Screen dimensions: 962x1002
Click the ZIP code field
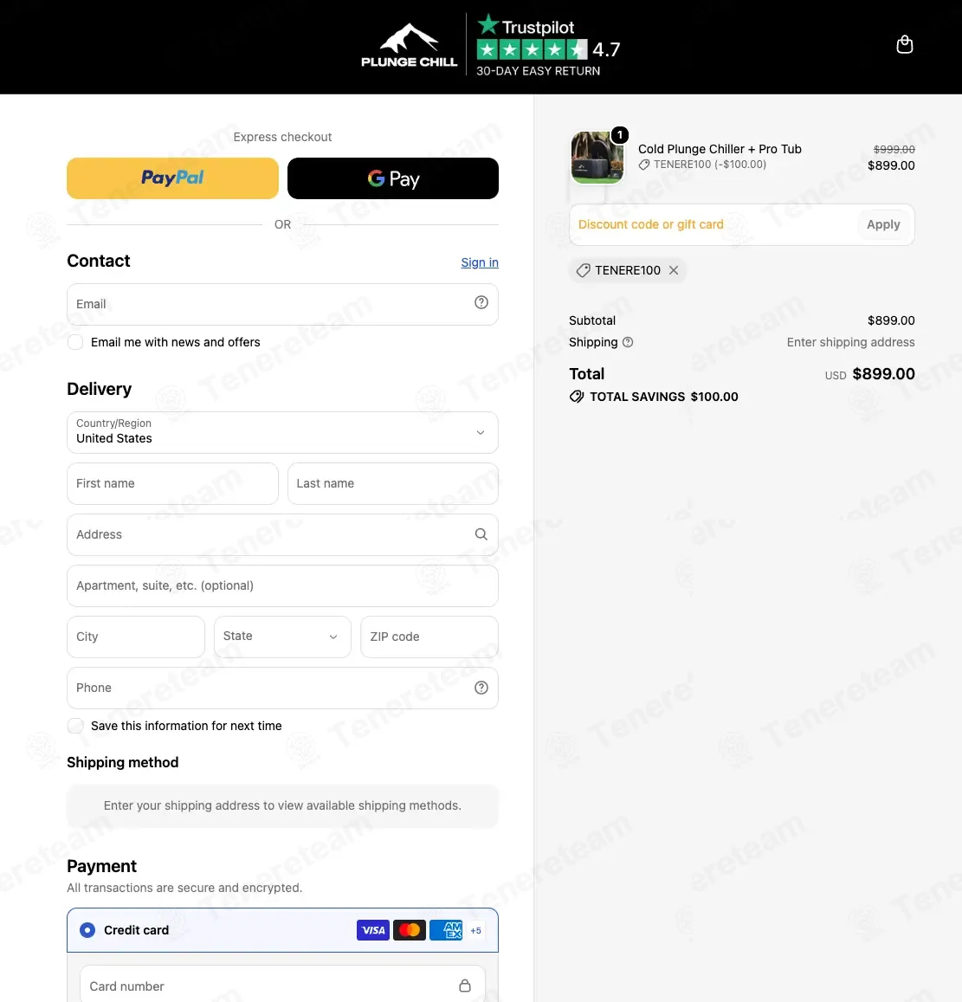429,637
